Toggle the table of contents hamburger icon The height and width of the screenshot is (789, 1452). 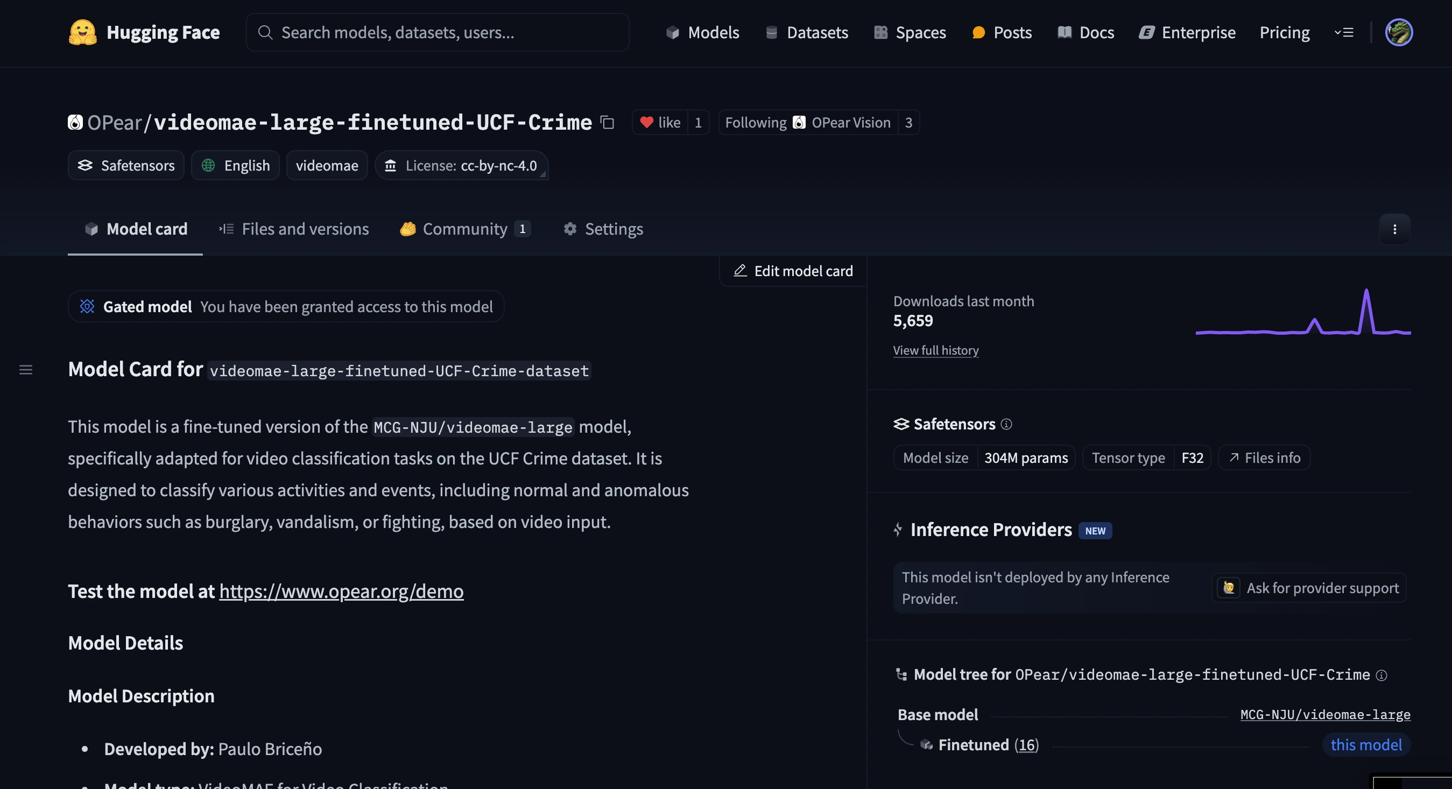pos(26,370)
